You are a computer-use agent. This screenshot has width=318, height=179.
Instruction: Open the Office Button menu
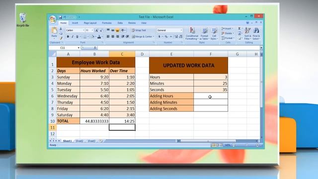53,19
